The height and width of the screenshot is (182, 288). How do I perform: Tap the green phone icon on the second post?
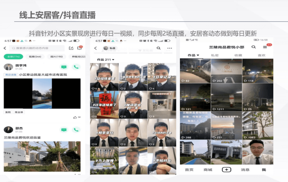point(76,130)
